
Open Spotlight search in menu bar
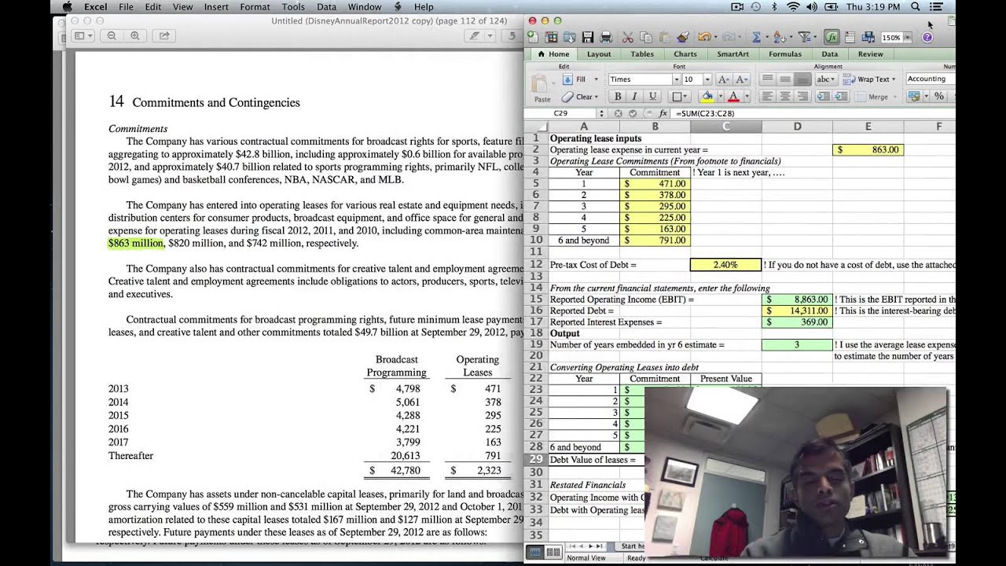coord(916,6)
